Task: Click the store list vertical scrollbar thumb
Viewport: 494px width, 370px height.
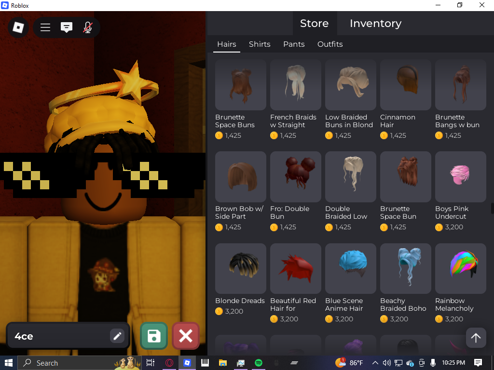Action: [x=492, y=209]
